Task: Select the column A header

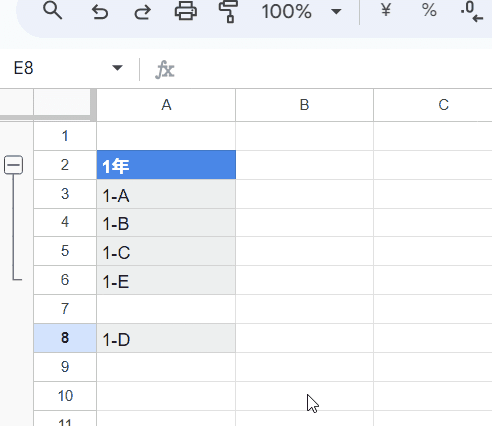Action: (x=166, y=105)
